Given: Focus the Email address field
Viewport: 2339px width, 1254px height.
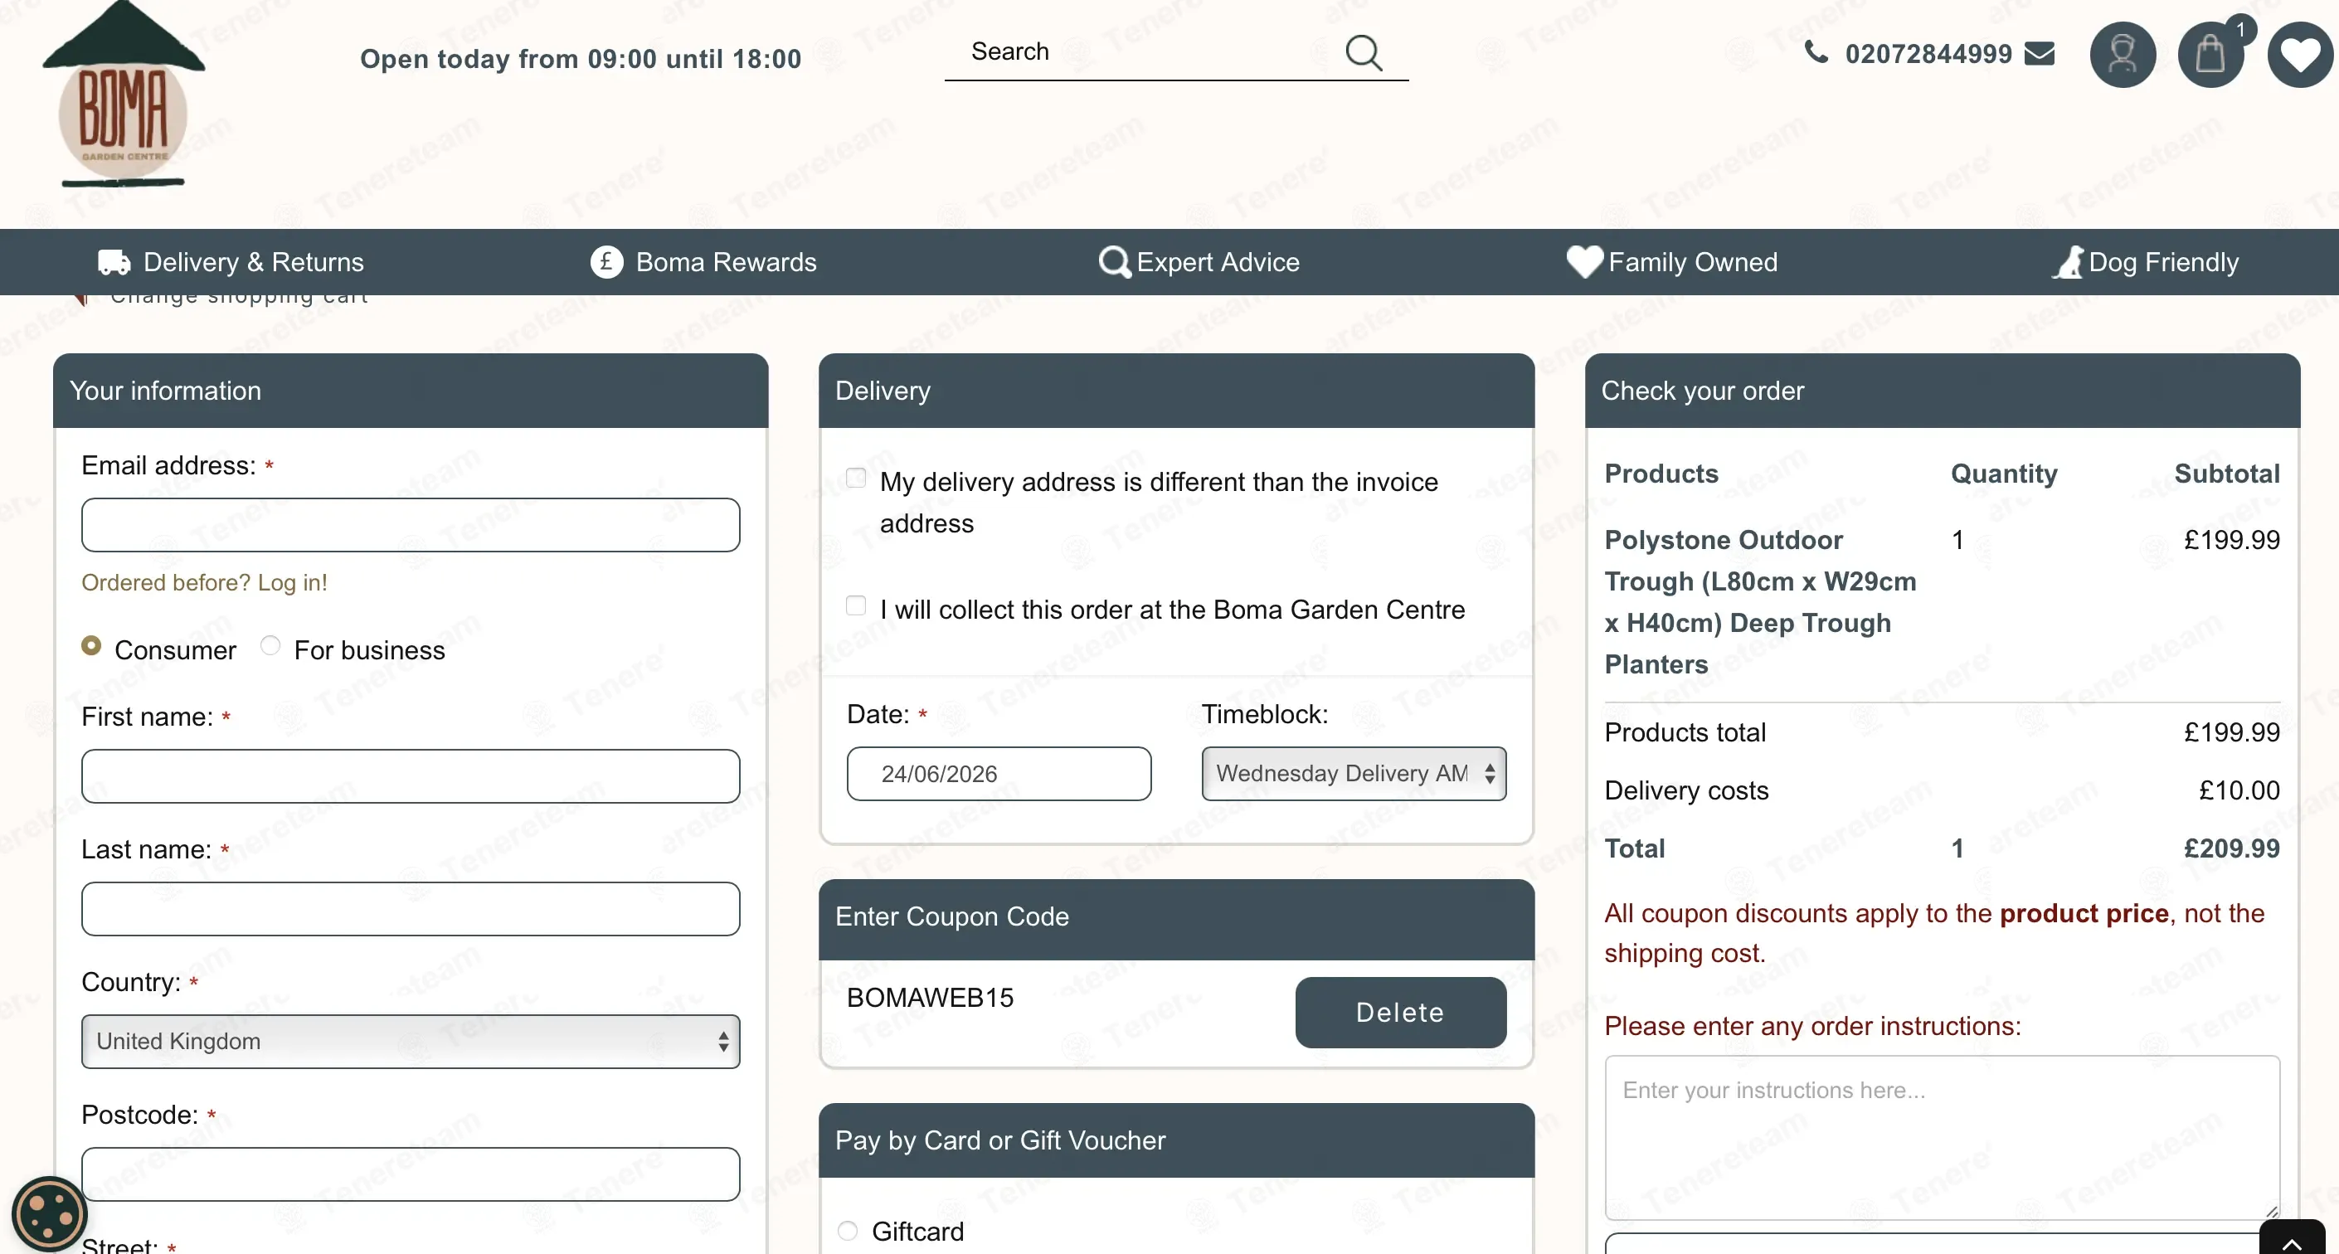Looking at the screenshot, I should (x=411, y=525).
